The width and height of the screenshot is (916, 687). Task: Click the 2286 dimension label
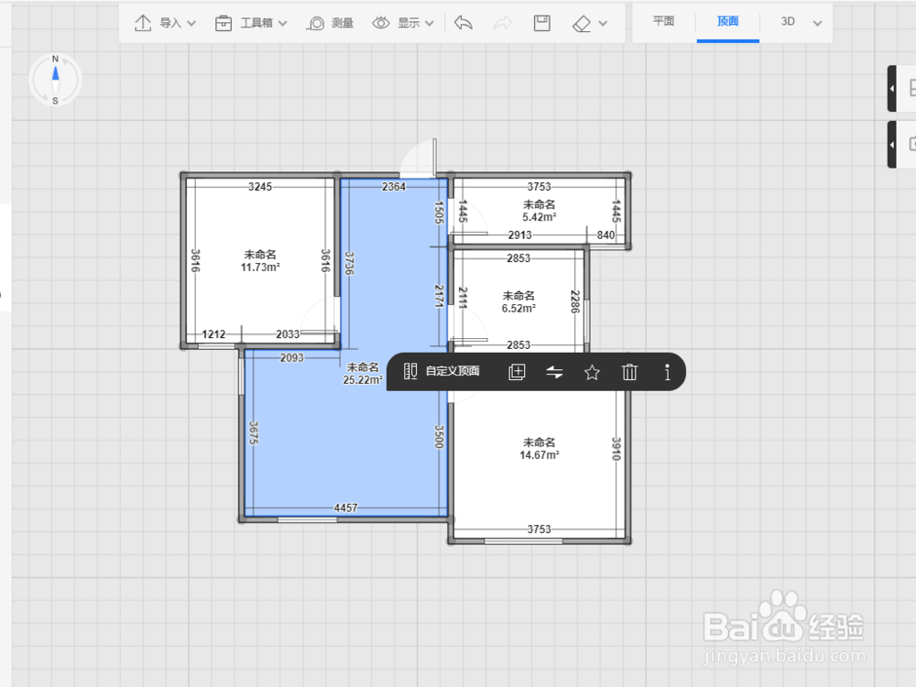[x=575, y=301]
